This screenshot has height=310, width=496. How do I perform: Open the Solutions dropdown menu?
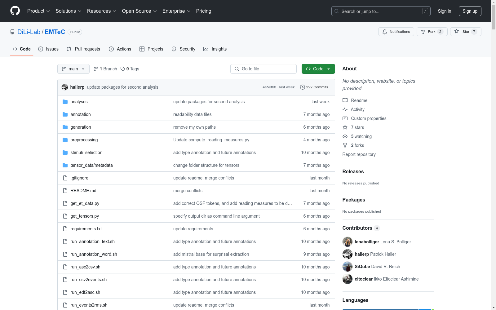tap(69, 11)
